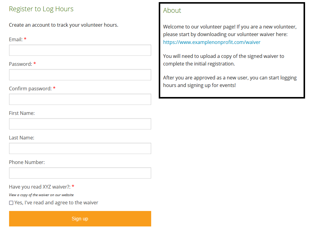Tick the waiver agreement checkbox square
The height and width of the screenshot is (231, 309).
click(11, 203)
